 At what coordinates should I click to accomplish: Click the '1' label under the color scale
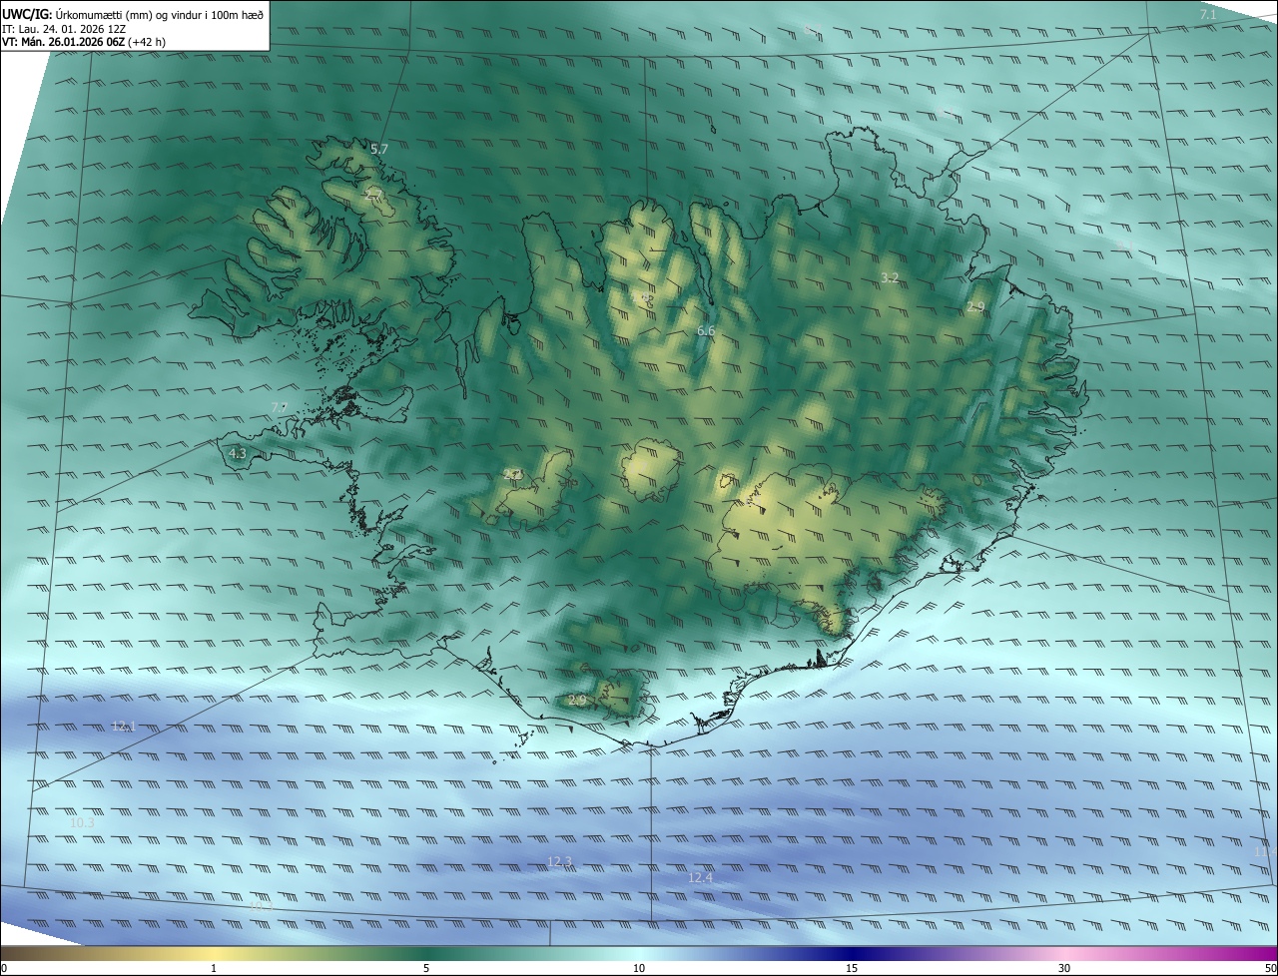(214, 968)
